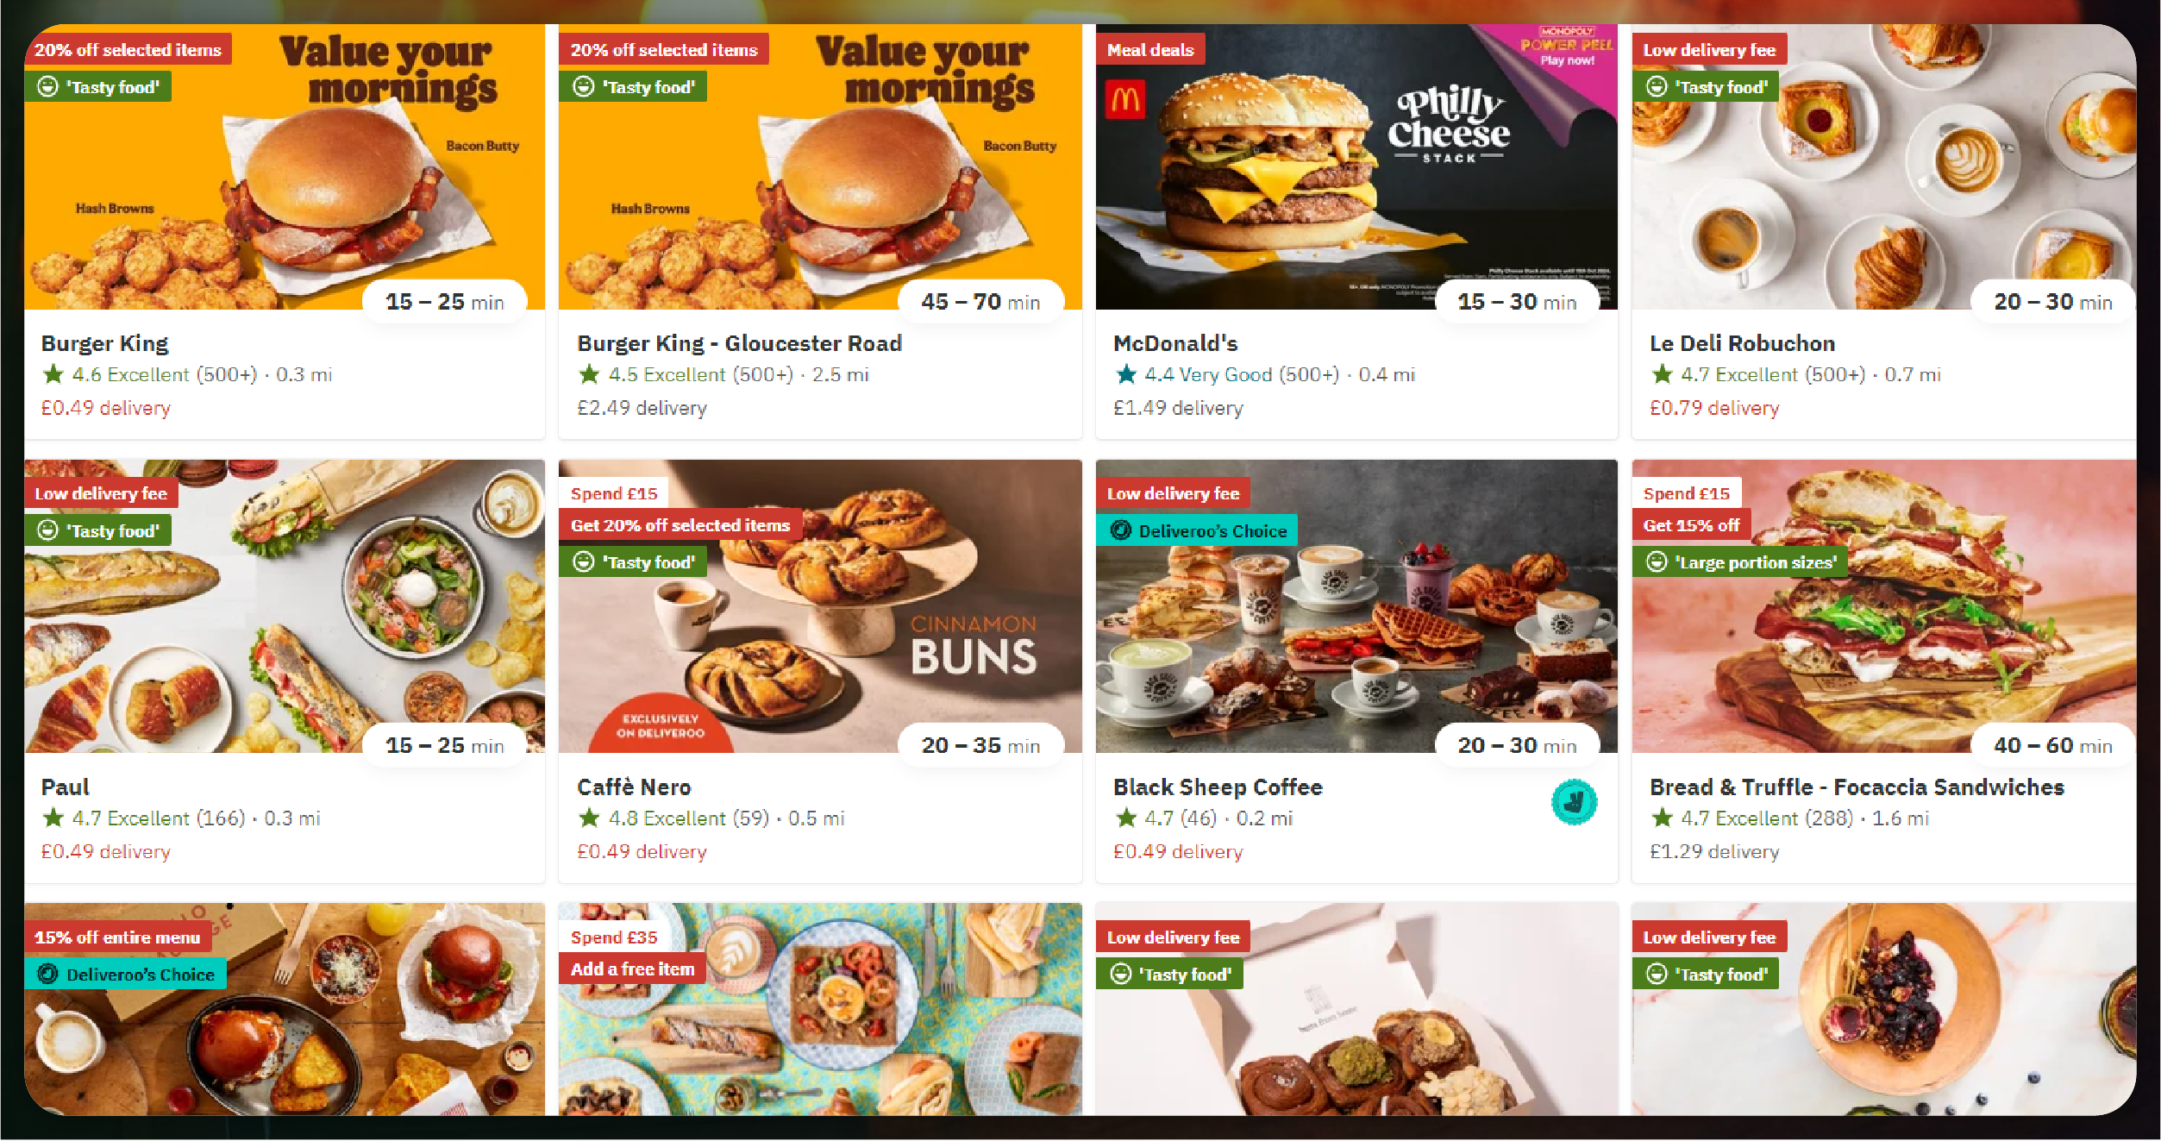Click the Meal deals tag on McDonald's
The height and width of the screenshot is (1141, 2161).
point(1150,50)
